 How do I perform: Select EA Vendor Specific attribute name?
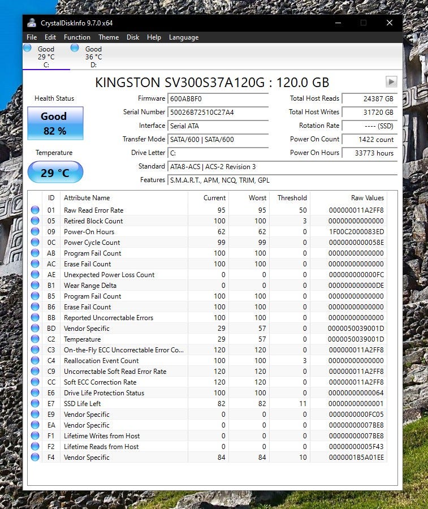87,425
